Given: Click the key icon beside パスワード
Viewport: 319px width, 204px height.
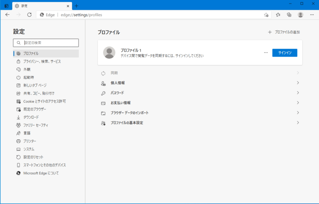Looking at the screenshot, I should click(x=103, y=93).
